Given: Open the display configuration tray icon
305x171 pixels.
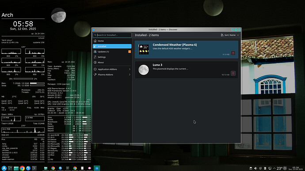Looking at the screenshot, I should (x=270, y=168).
